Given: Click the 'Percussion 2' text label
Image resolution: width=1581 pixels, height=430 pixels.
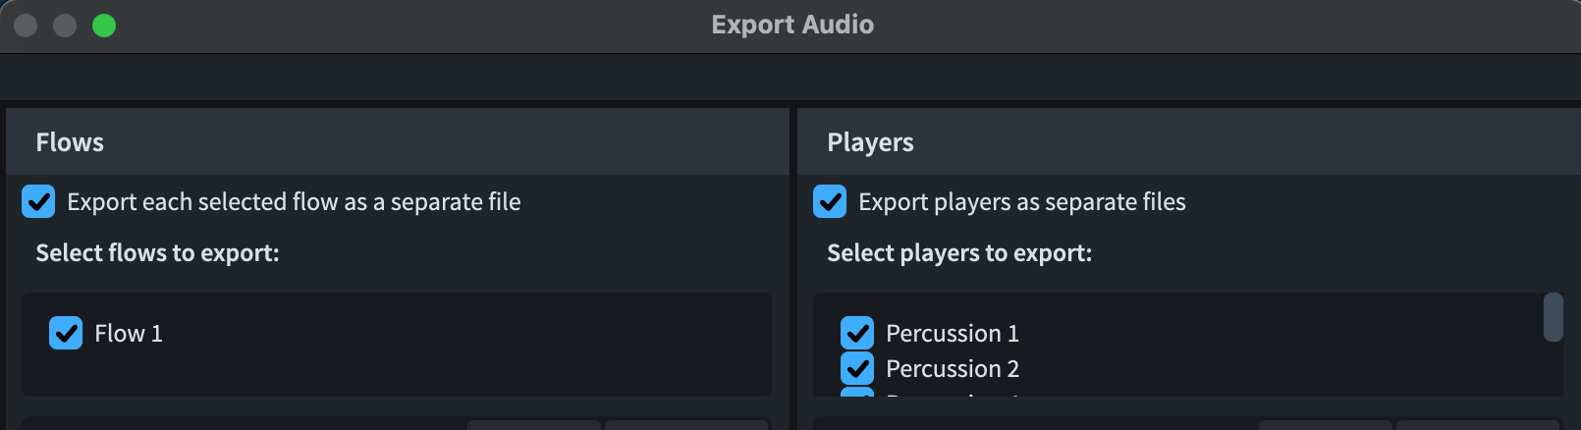Looking at the screenshot, I should (x=953, y=369).
